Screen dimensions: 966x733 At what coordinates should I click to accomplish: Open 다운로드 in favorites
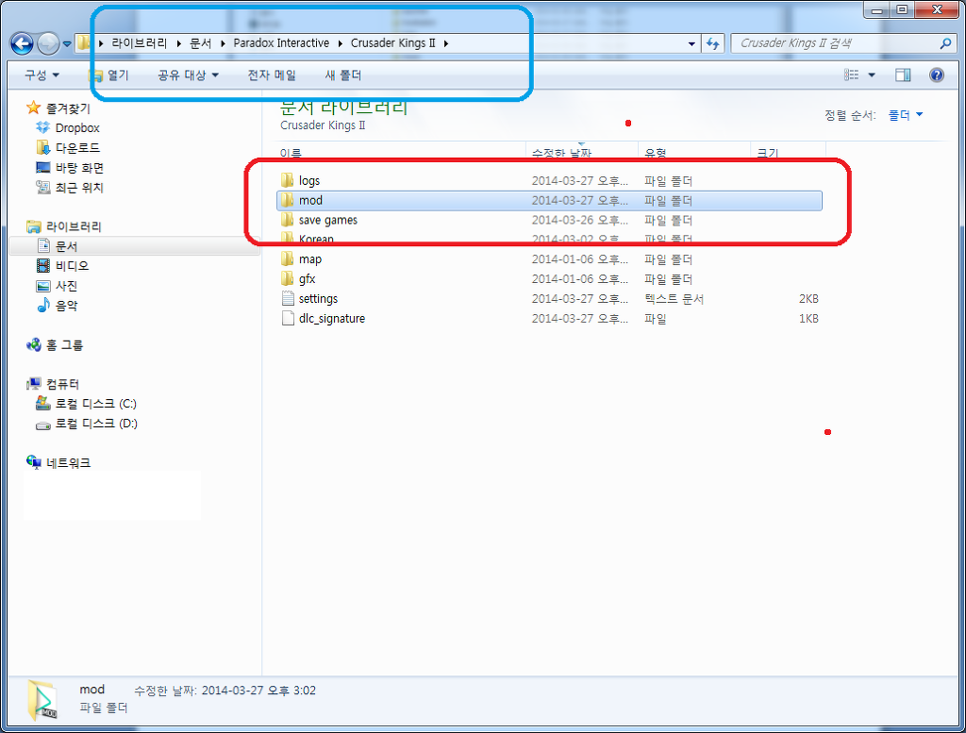[77, 148]
